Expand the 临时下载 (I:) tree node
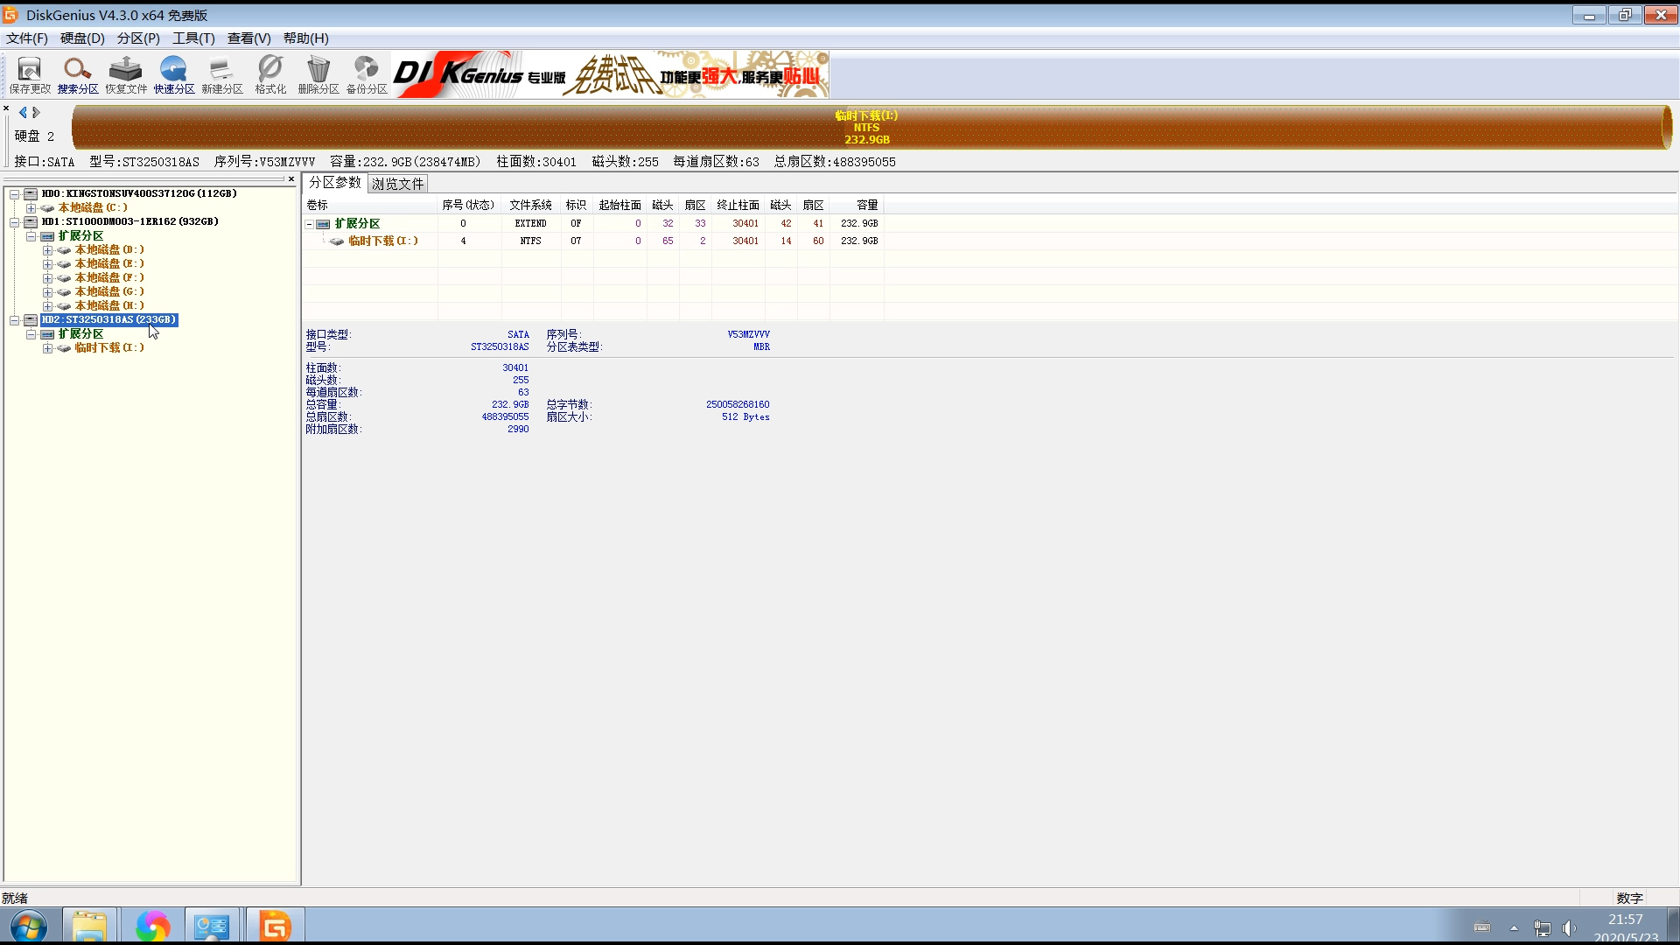 (47, 348)
